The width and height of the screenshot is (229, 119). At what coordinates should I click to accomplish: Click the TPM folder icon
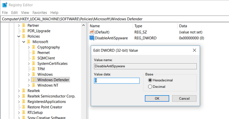(34, 69)
